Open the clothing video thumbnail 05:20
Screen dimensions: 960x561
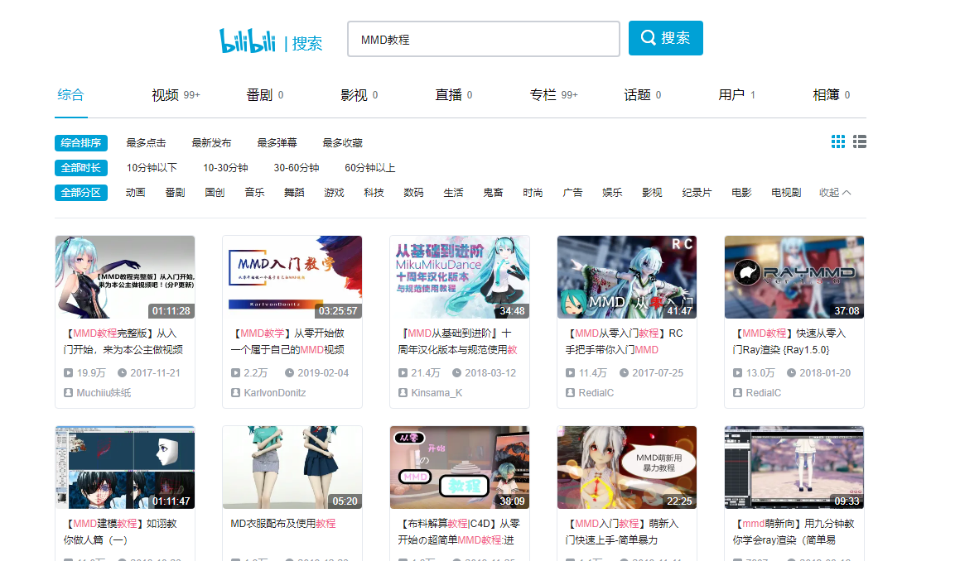point(292,467)
